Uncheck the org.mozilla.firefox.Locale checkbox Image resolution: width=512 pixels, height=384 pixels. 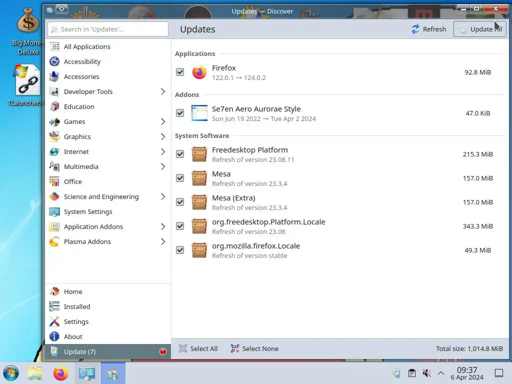180,250
